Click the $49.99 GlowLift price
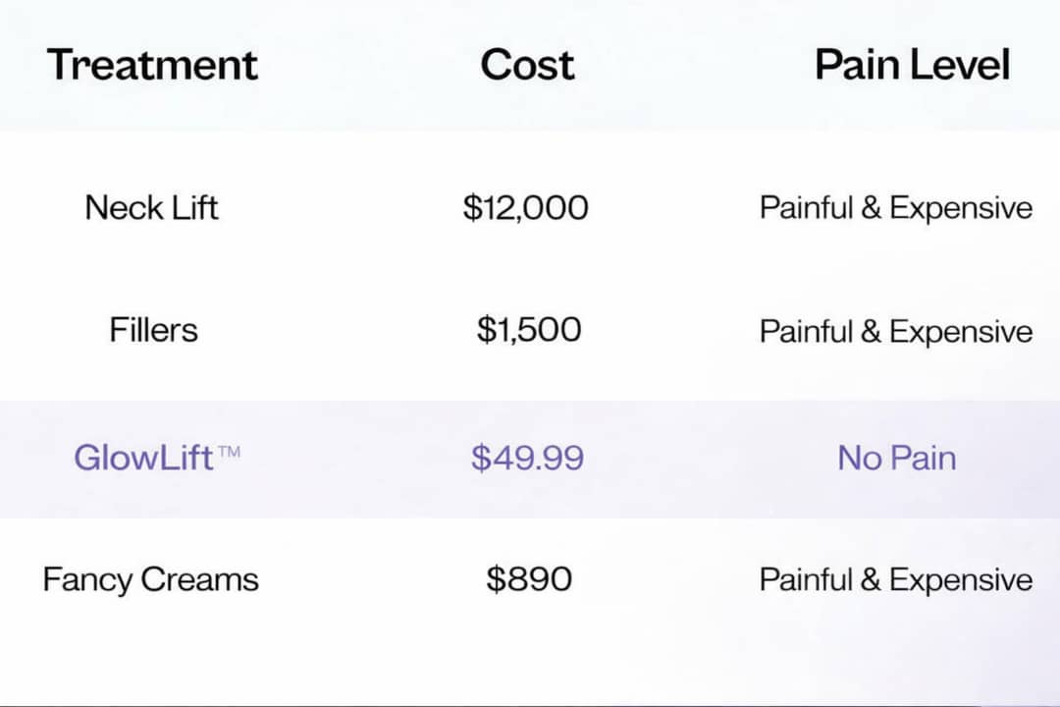The width and height of the screenshot is (1060, 707). [527, 458]
